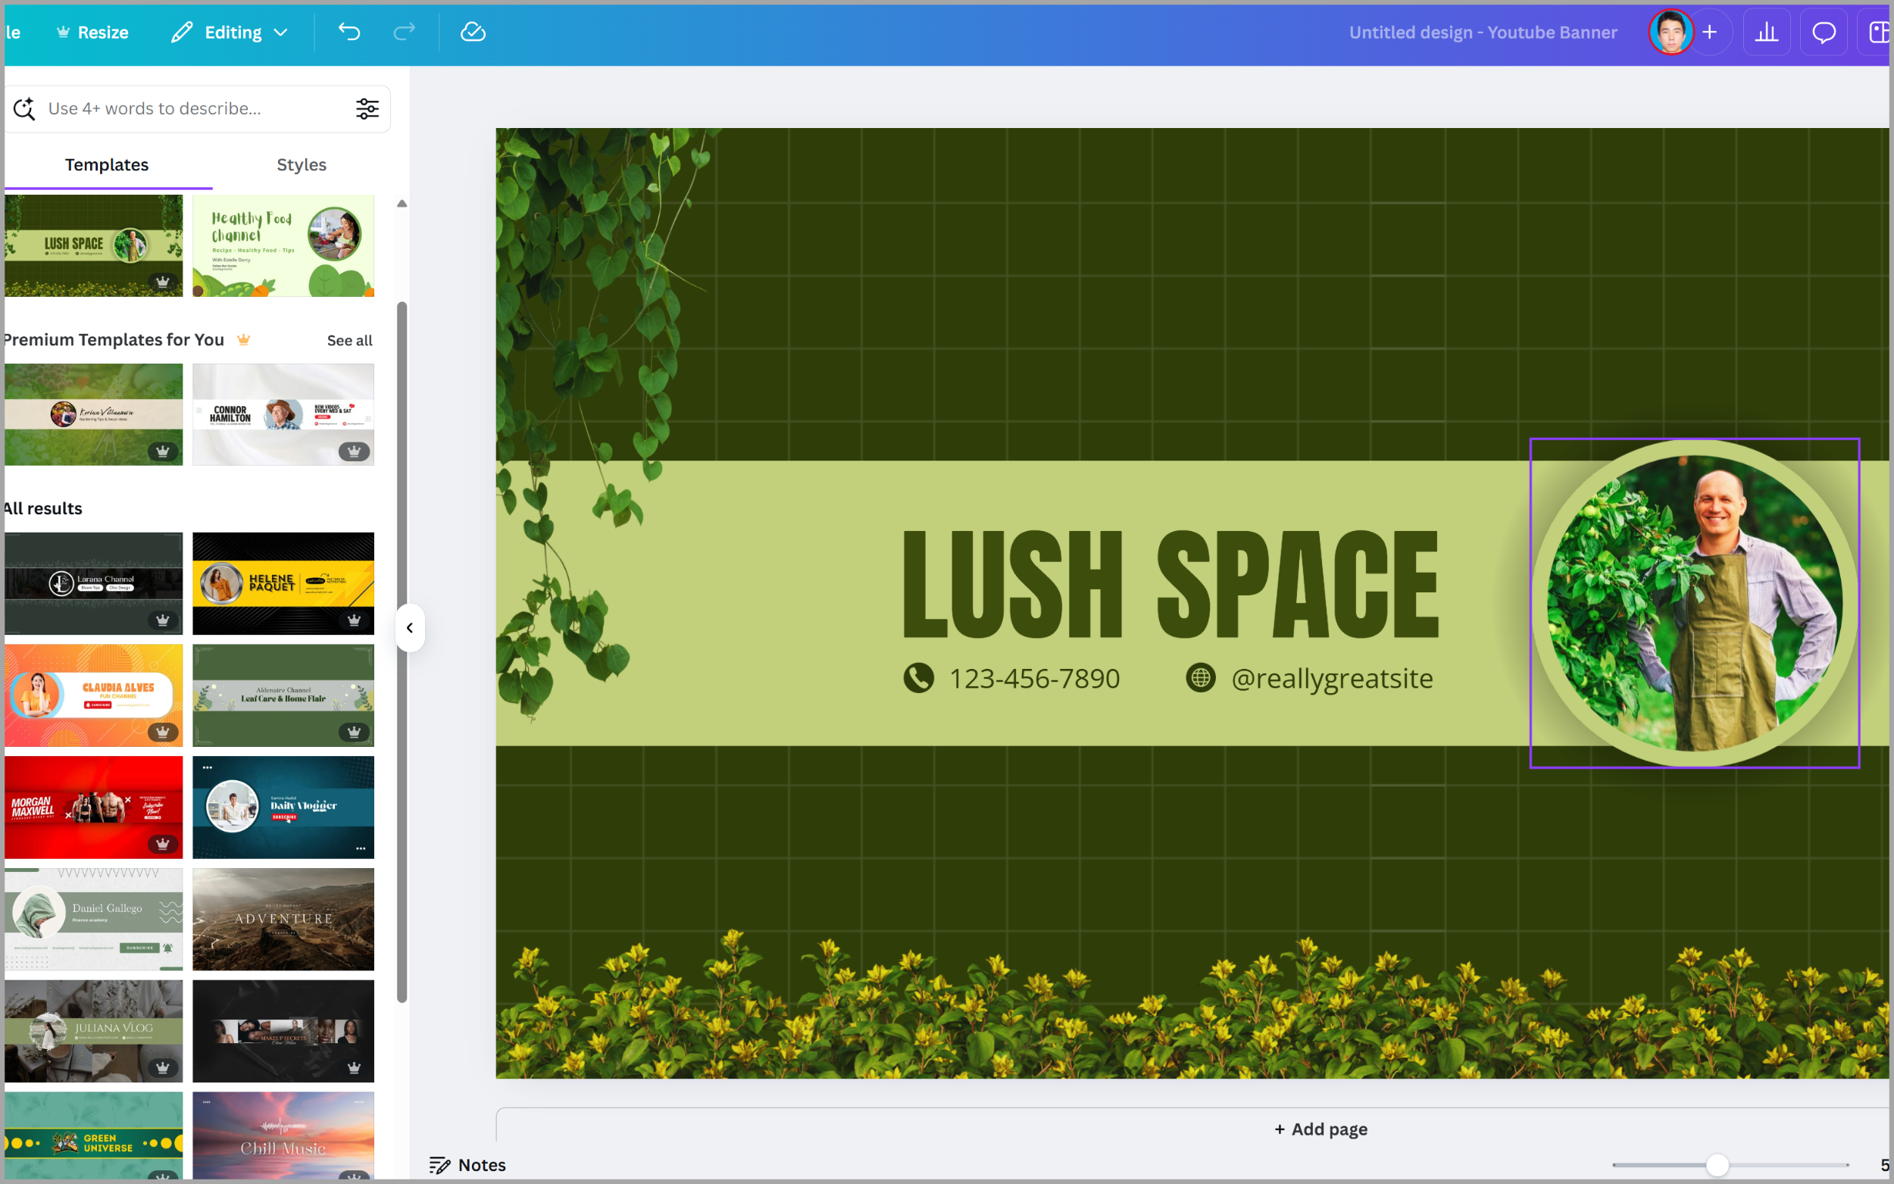The width and height of the screenshot is (1894, 1184).
Task: Click the redo arrow icon
Action: (404, 32)
